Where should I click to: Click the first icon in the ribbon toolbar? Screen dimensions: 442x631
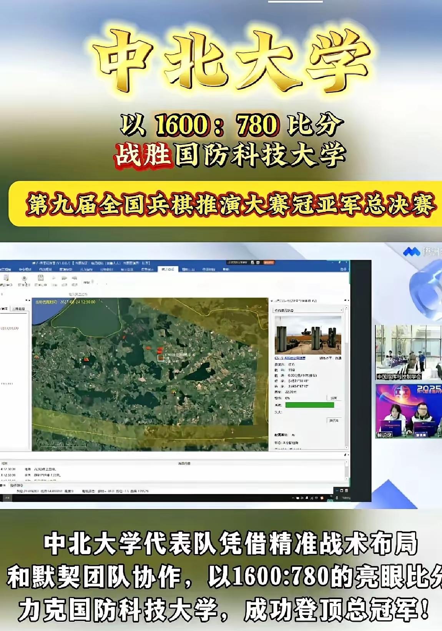[5, 280]
